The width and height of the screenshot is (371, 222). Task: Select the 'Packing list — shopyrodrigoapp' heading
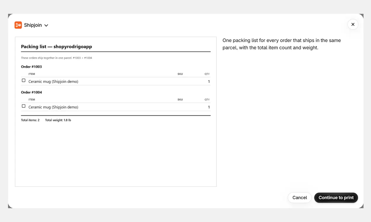coord(56,46)
